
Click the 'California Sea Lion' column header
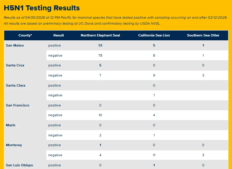[x=154, y=35]
